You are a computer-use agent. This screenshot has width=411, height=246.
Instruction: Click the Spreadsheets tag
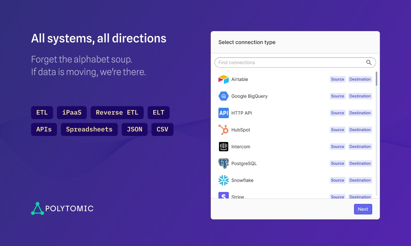[89, 129]
